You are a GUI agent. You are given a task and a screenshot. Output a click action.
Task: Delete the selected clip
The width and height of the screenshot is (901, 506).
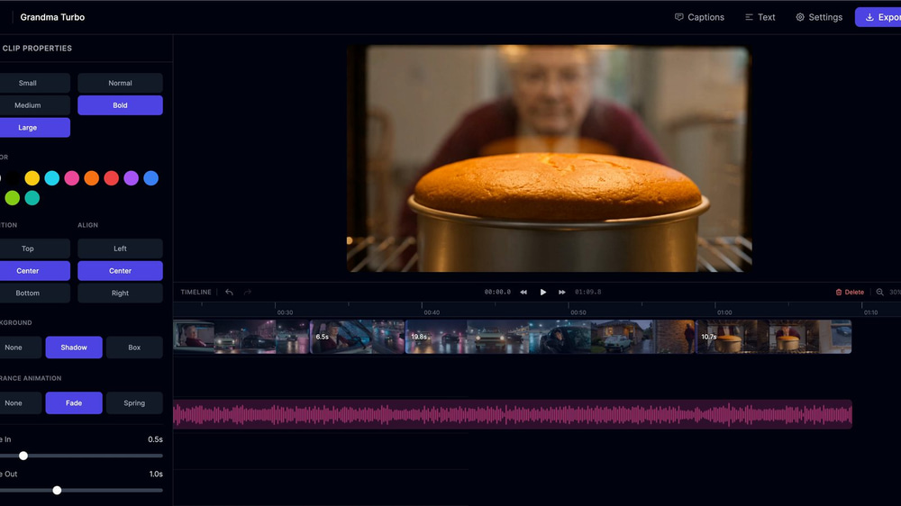850,292
